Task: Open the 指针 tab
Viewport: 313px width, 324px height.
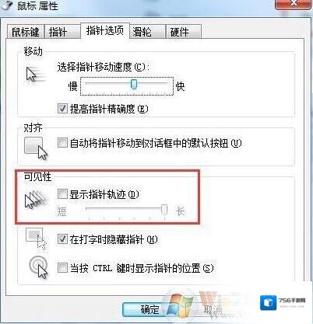Action: tap(62, 32)
